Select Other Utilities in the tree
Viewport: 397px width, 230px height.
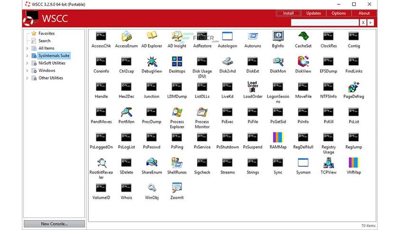click(x=51, y=78)
